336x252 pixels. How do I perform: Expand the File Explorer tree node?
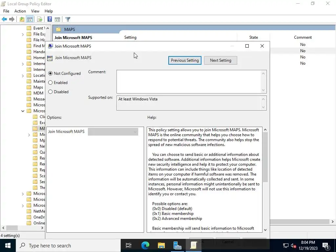click(x=23, y=34)
